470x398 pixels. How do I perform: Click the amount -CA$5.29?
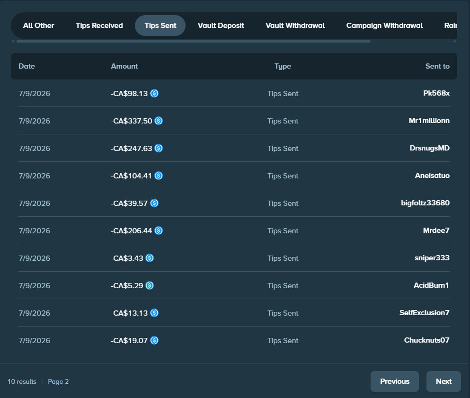click(x=127, y=286)
